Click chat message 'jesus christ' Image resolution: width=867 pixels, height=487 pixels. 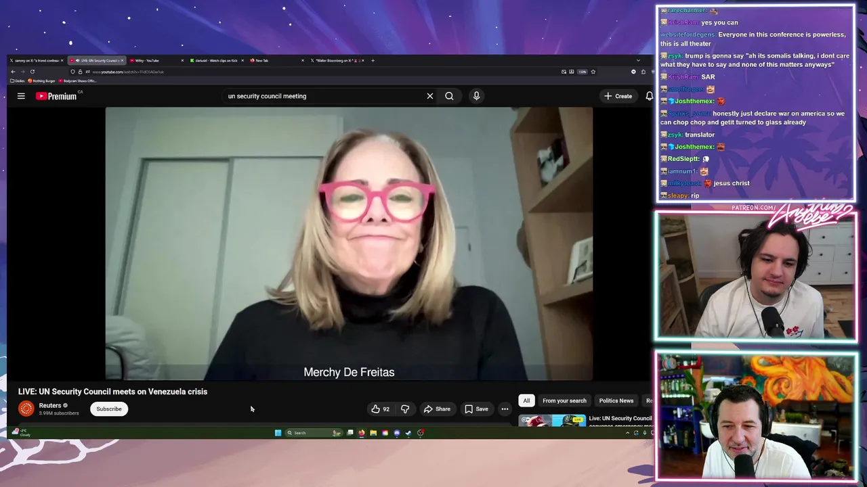732,183
